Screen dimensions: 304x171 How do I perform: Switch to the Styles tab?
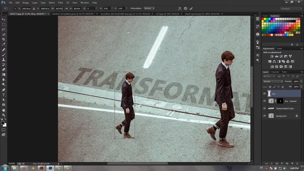tap(279, 48)
